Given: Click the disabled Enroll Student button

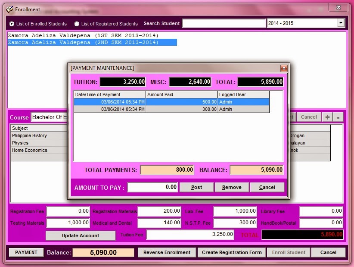Looking at the screenshot, I should coord(289,252).
